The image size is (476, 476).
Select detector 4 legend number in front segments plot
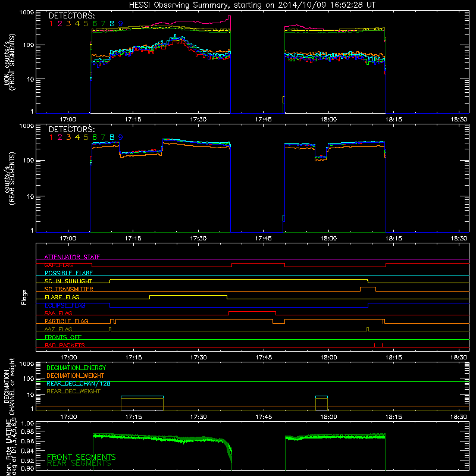pyautogui.click(x=77, y=23)
